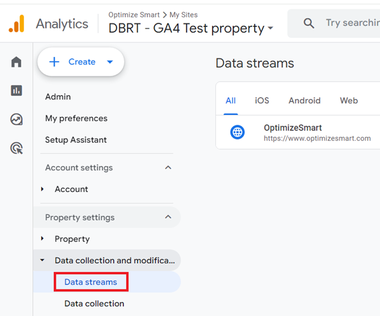Collapse Data collection and modification group
Viewport: 380px width, 316px height.
pyautogui.click(x=42, y=260)
